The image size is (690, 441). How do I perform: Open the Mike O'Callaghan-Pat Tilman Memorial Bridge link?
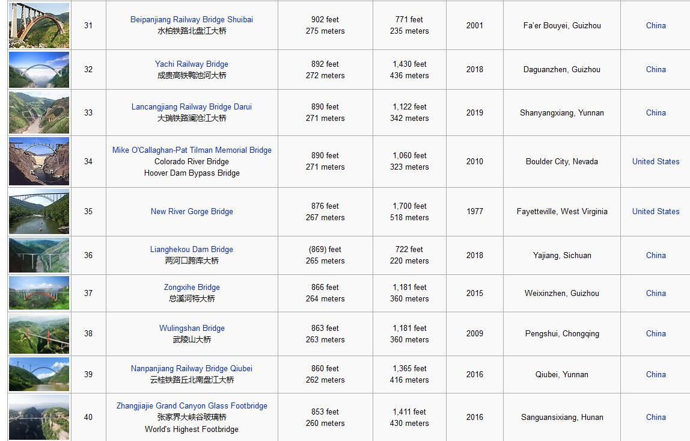click(192, 150)
